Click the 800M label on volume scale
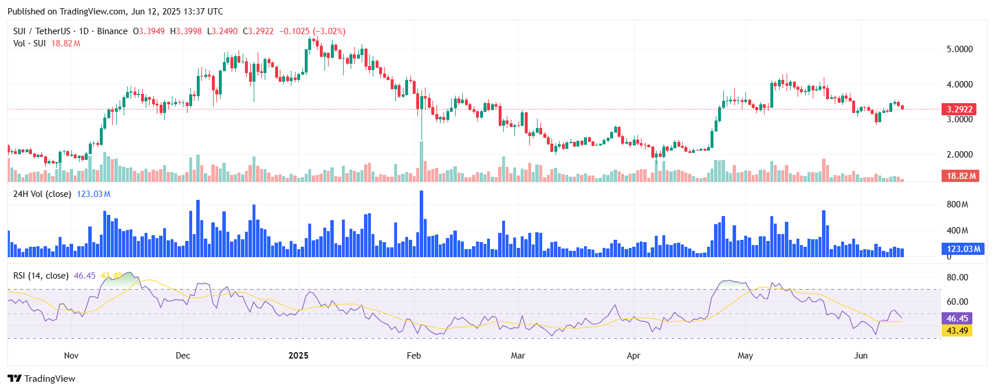Screen dimensions: 995x391 [x=957, y=204]
